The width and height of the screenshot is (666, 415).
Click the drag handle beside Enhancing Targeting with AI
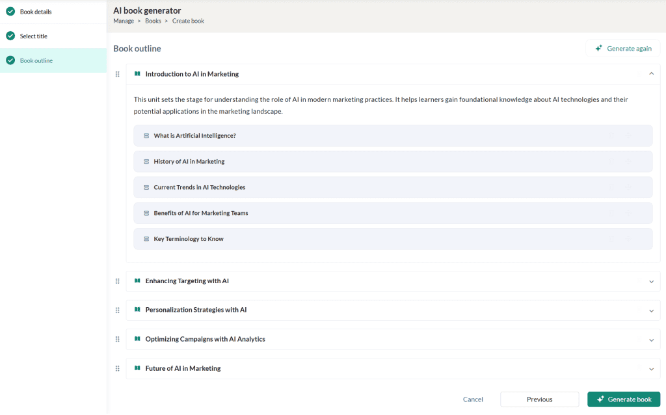(x=118, y=281)
